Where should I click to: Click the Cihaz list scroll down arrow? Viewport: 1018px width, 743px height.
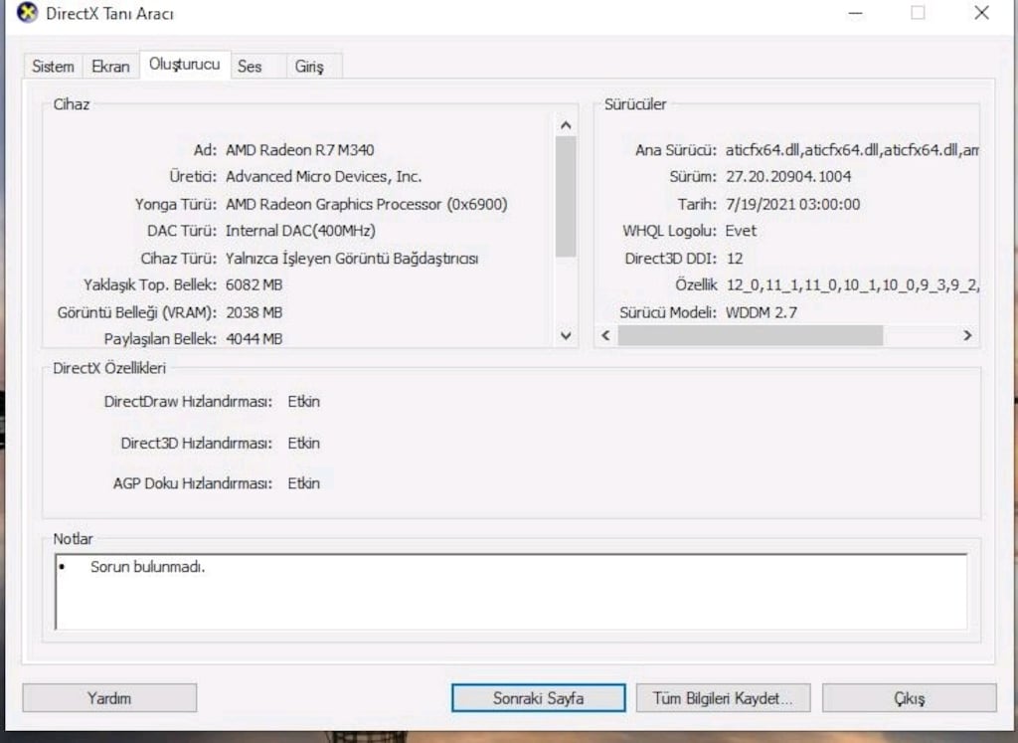pos(566,336)
